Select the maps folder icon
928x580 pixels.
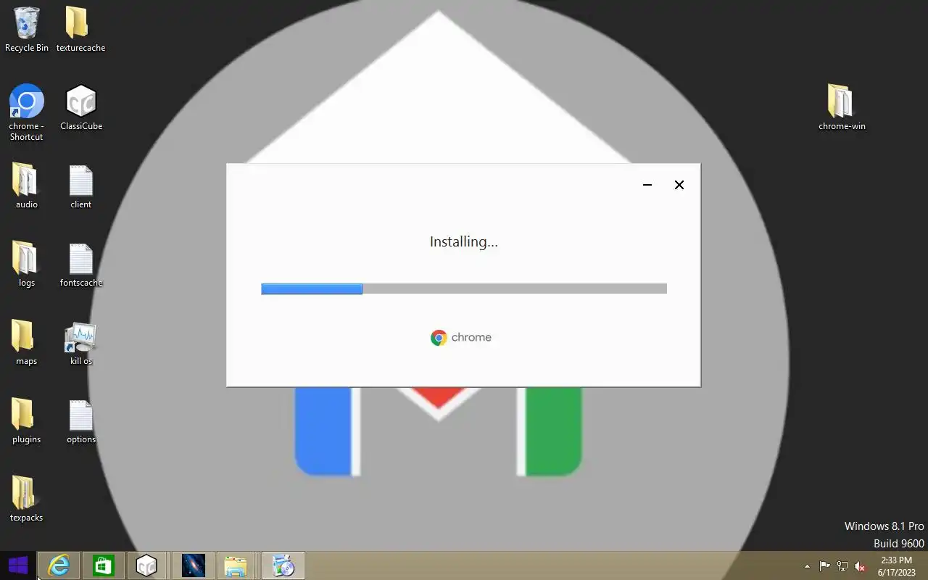coord(27,343)
